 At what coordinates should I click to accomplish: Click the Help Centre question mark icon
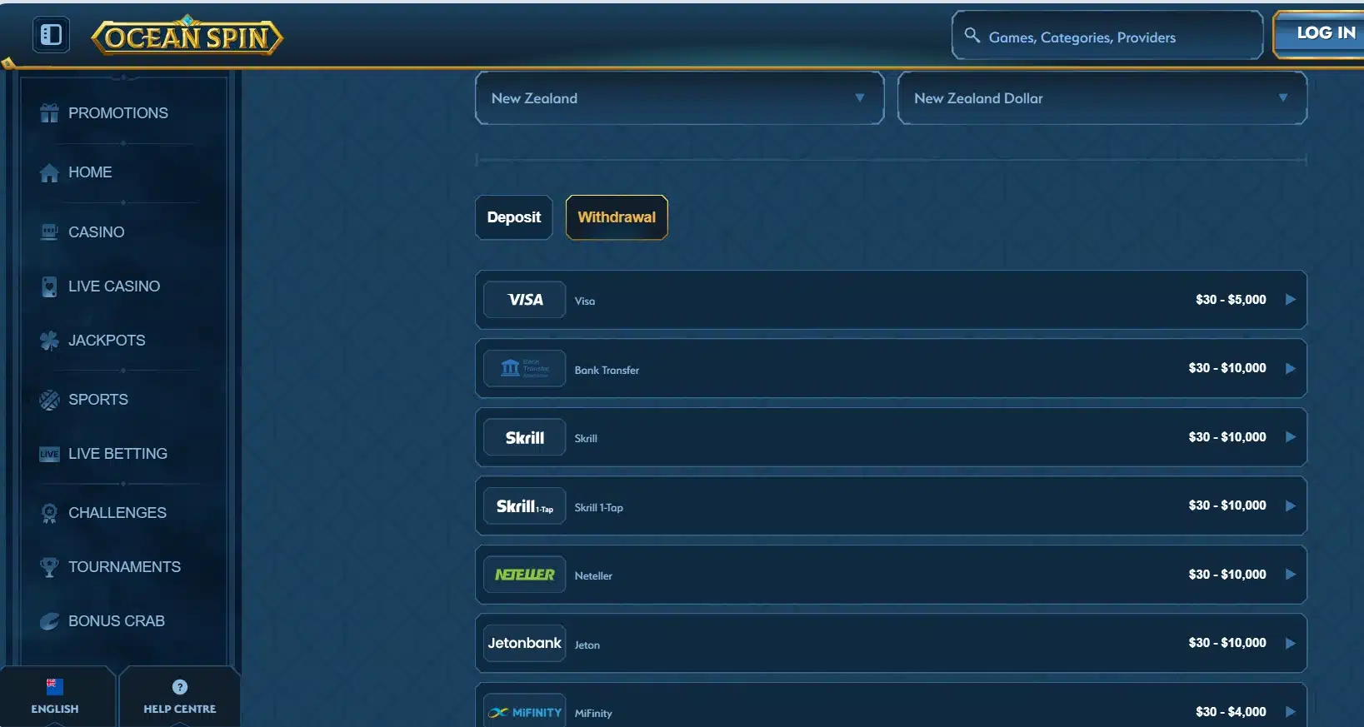coord(180,687)
